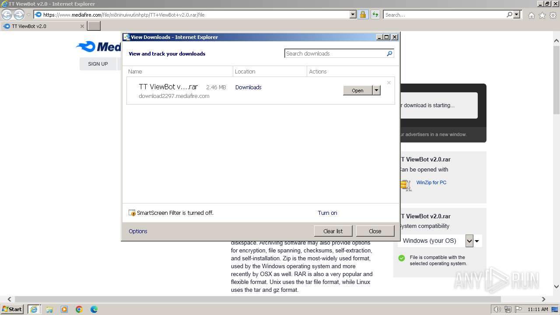Click the Search downloads input field
The height and width of the screenshot is (315, 560).
click(x=335, y=53)
